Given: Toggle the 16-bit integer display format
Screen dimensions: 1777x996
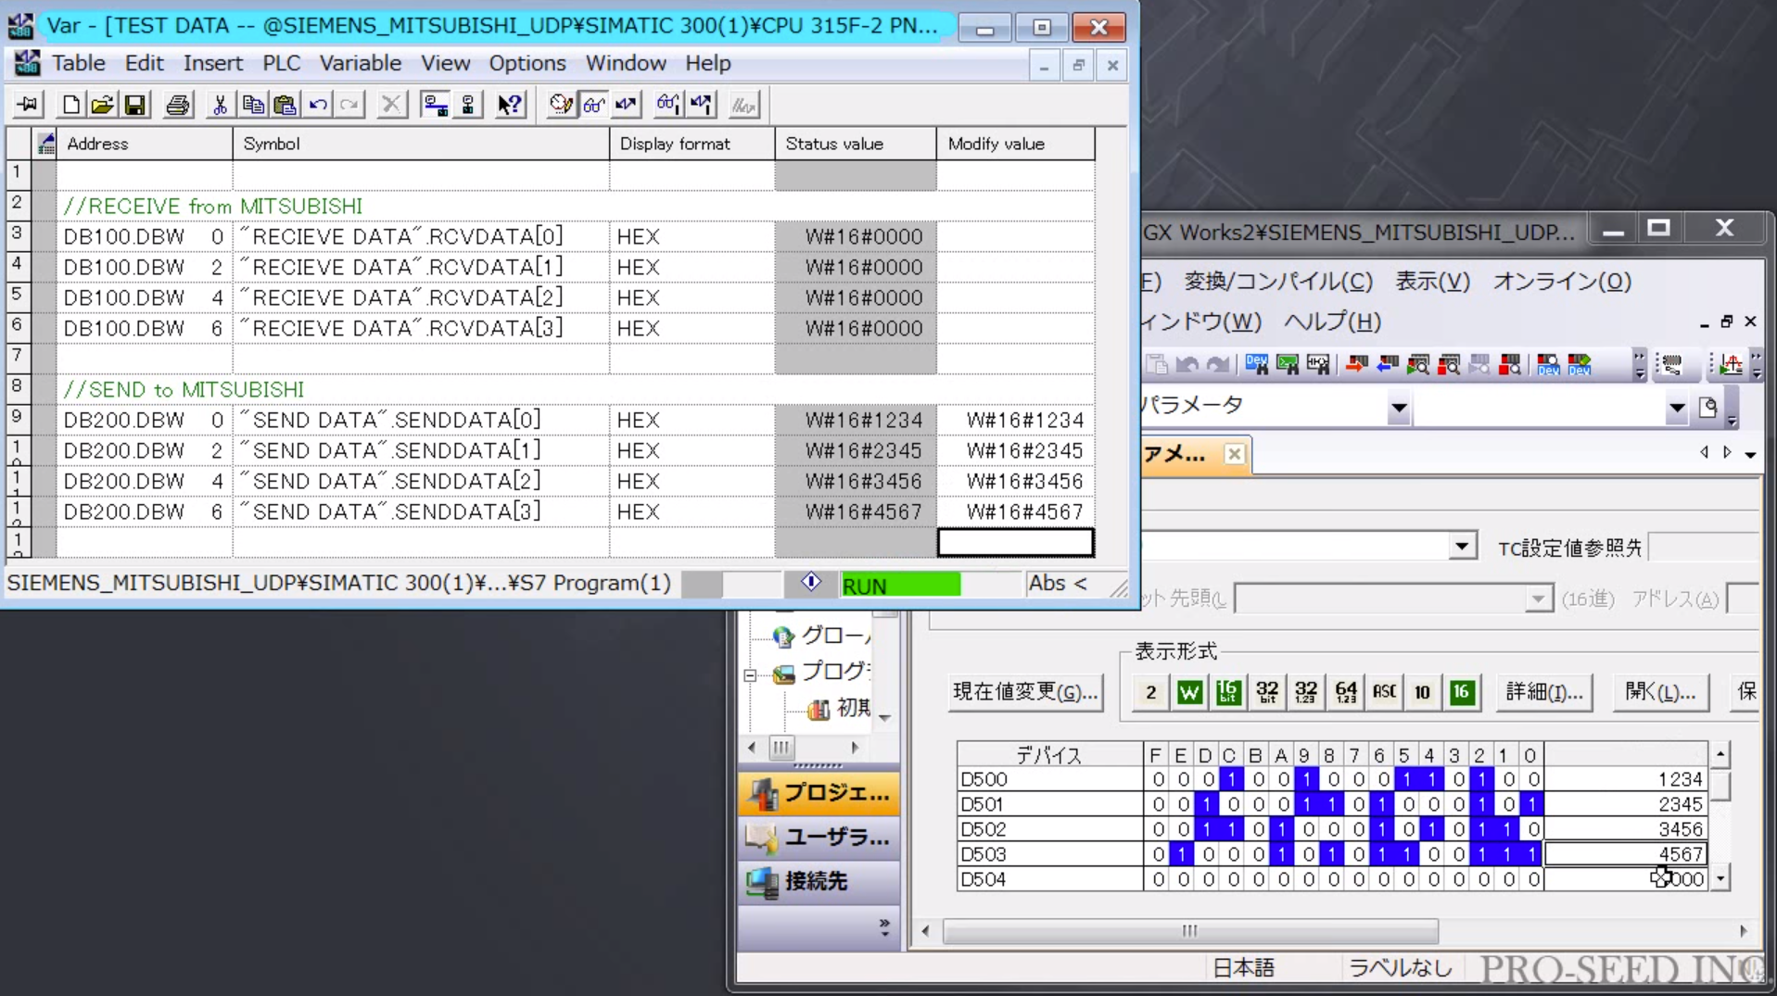Looking at the screenshot, I should [x=1228, y=692].
